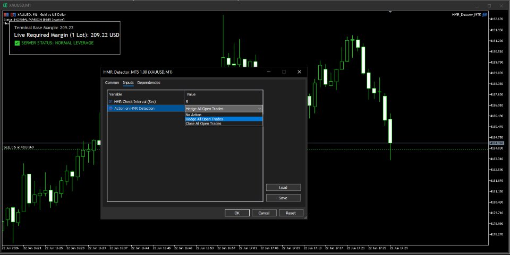Viewport: 510px width, 255px height.
Task: Click the chart shift marker on top scale
Action: point(390,12)
